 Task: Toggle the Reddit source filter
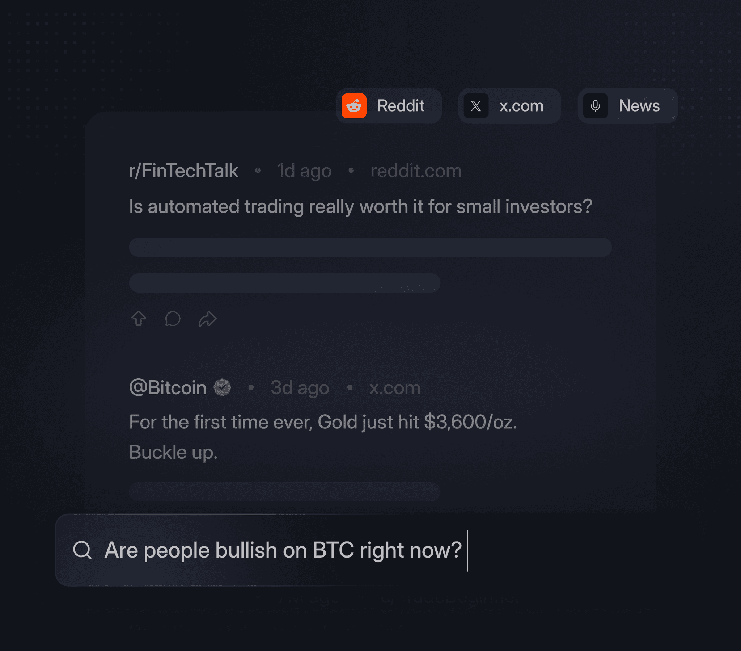[x=389, y=106]
